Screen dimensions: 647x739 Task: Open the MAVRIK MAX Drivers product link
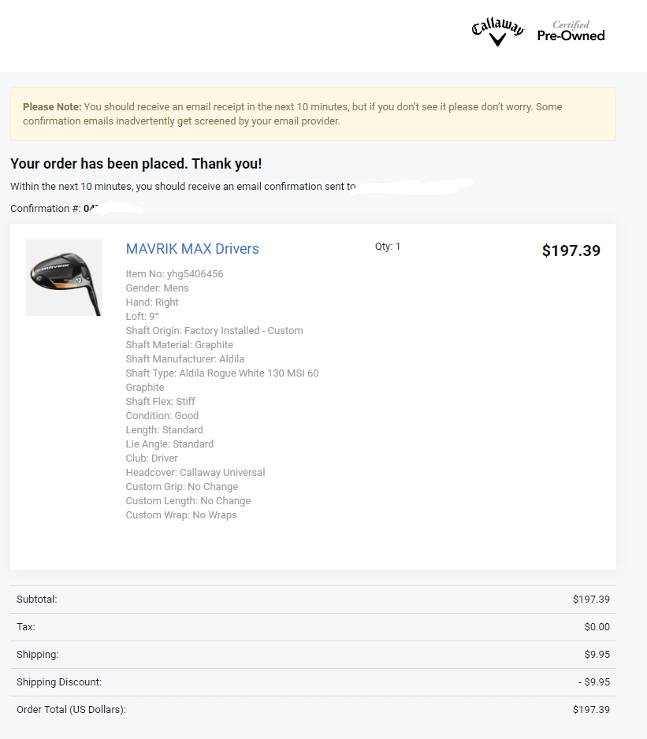(192, 249)
